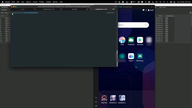Image resolution: width=192 pixels, height=108 pixels.
Task: Open the Window menu
Action: click(x=55, y=2)
